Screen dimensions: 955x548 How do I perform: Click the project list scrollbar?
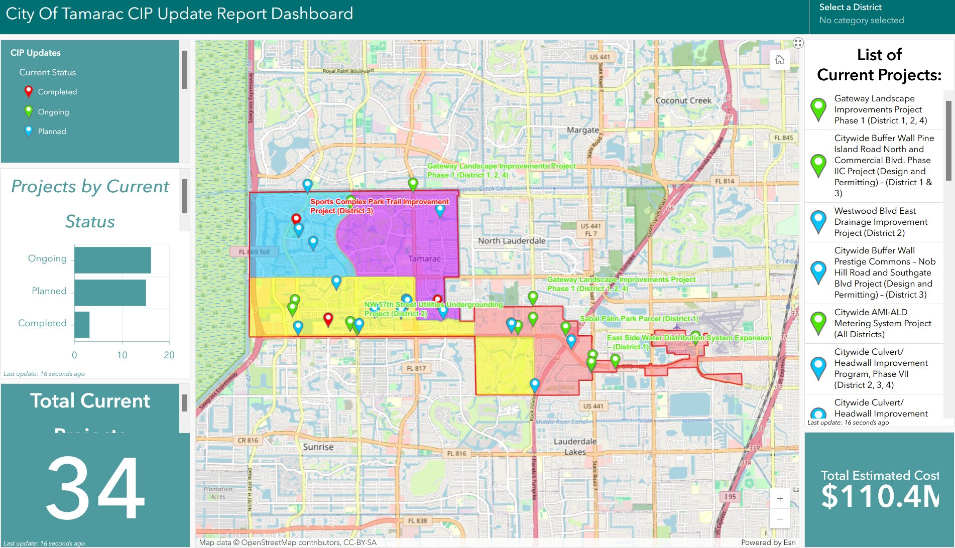(948, 141)
